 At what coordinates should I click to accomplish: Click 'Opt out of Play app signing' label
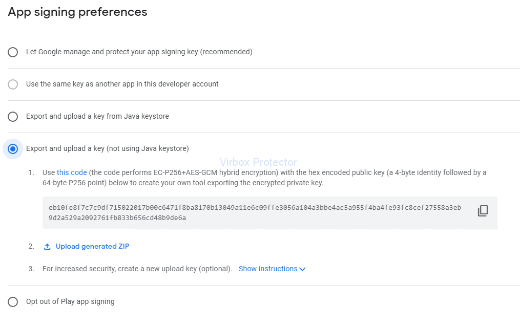tap(70, 301)
